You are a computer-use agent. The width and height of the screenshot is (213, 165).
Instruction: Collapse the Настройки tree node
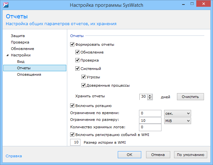point(7,55)
